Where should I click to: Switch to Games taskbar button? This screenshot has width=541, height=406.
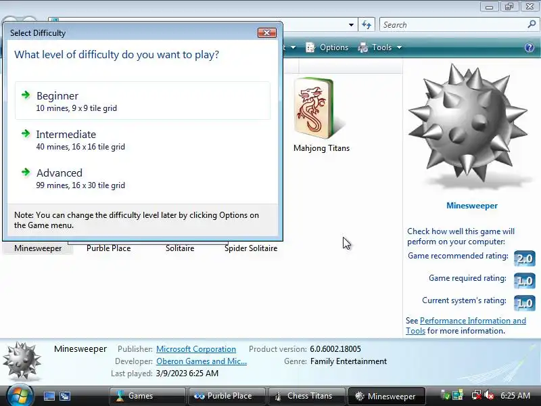[147, 396]
